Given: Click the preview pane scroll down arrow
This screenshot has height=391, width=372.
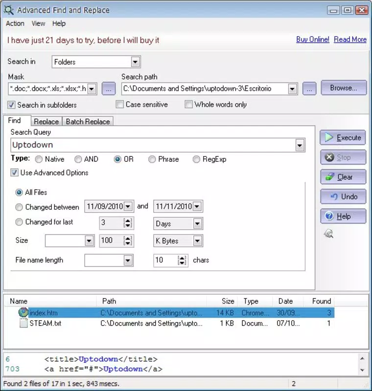Looking at the screenshot, I should pyautogui.click(x=363, y=370).
